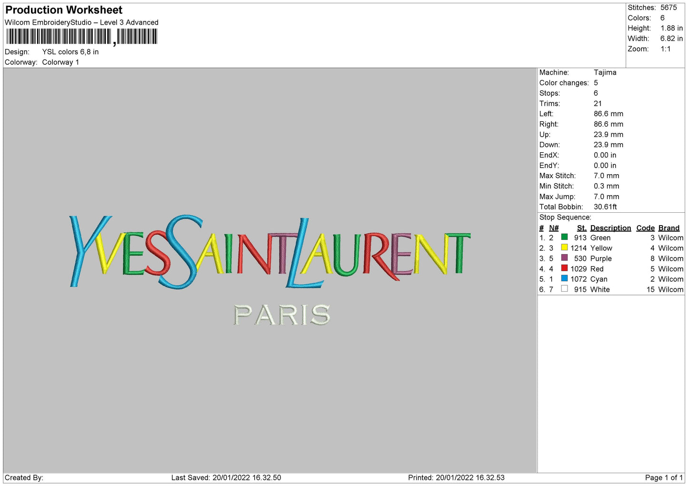Click the EndY value 0.00 in
This screenshot has height=486, width=688.
point(605,166)
